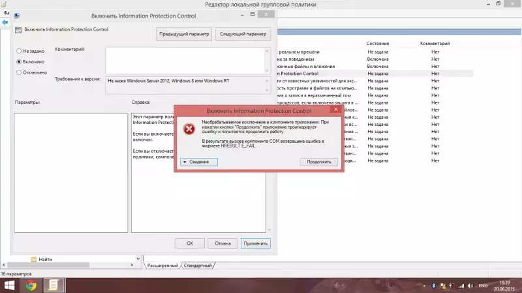Click scroll-up arrow of comment field
The image size is (522, 293).
tap(267, 51)
